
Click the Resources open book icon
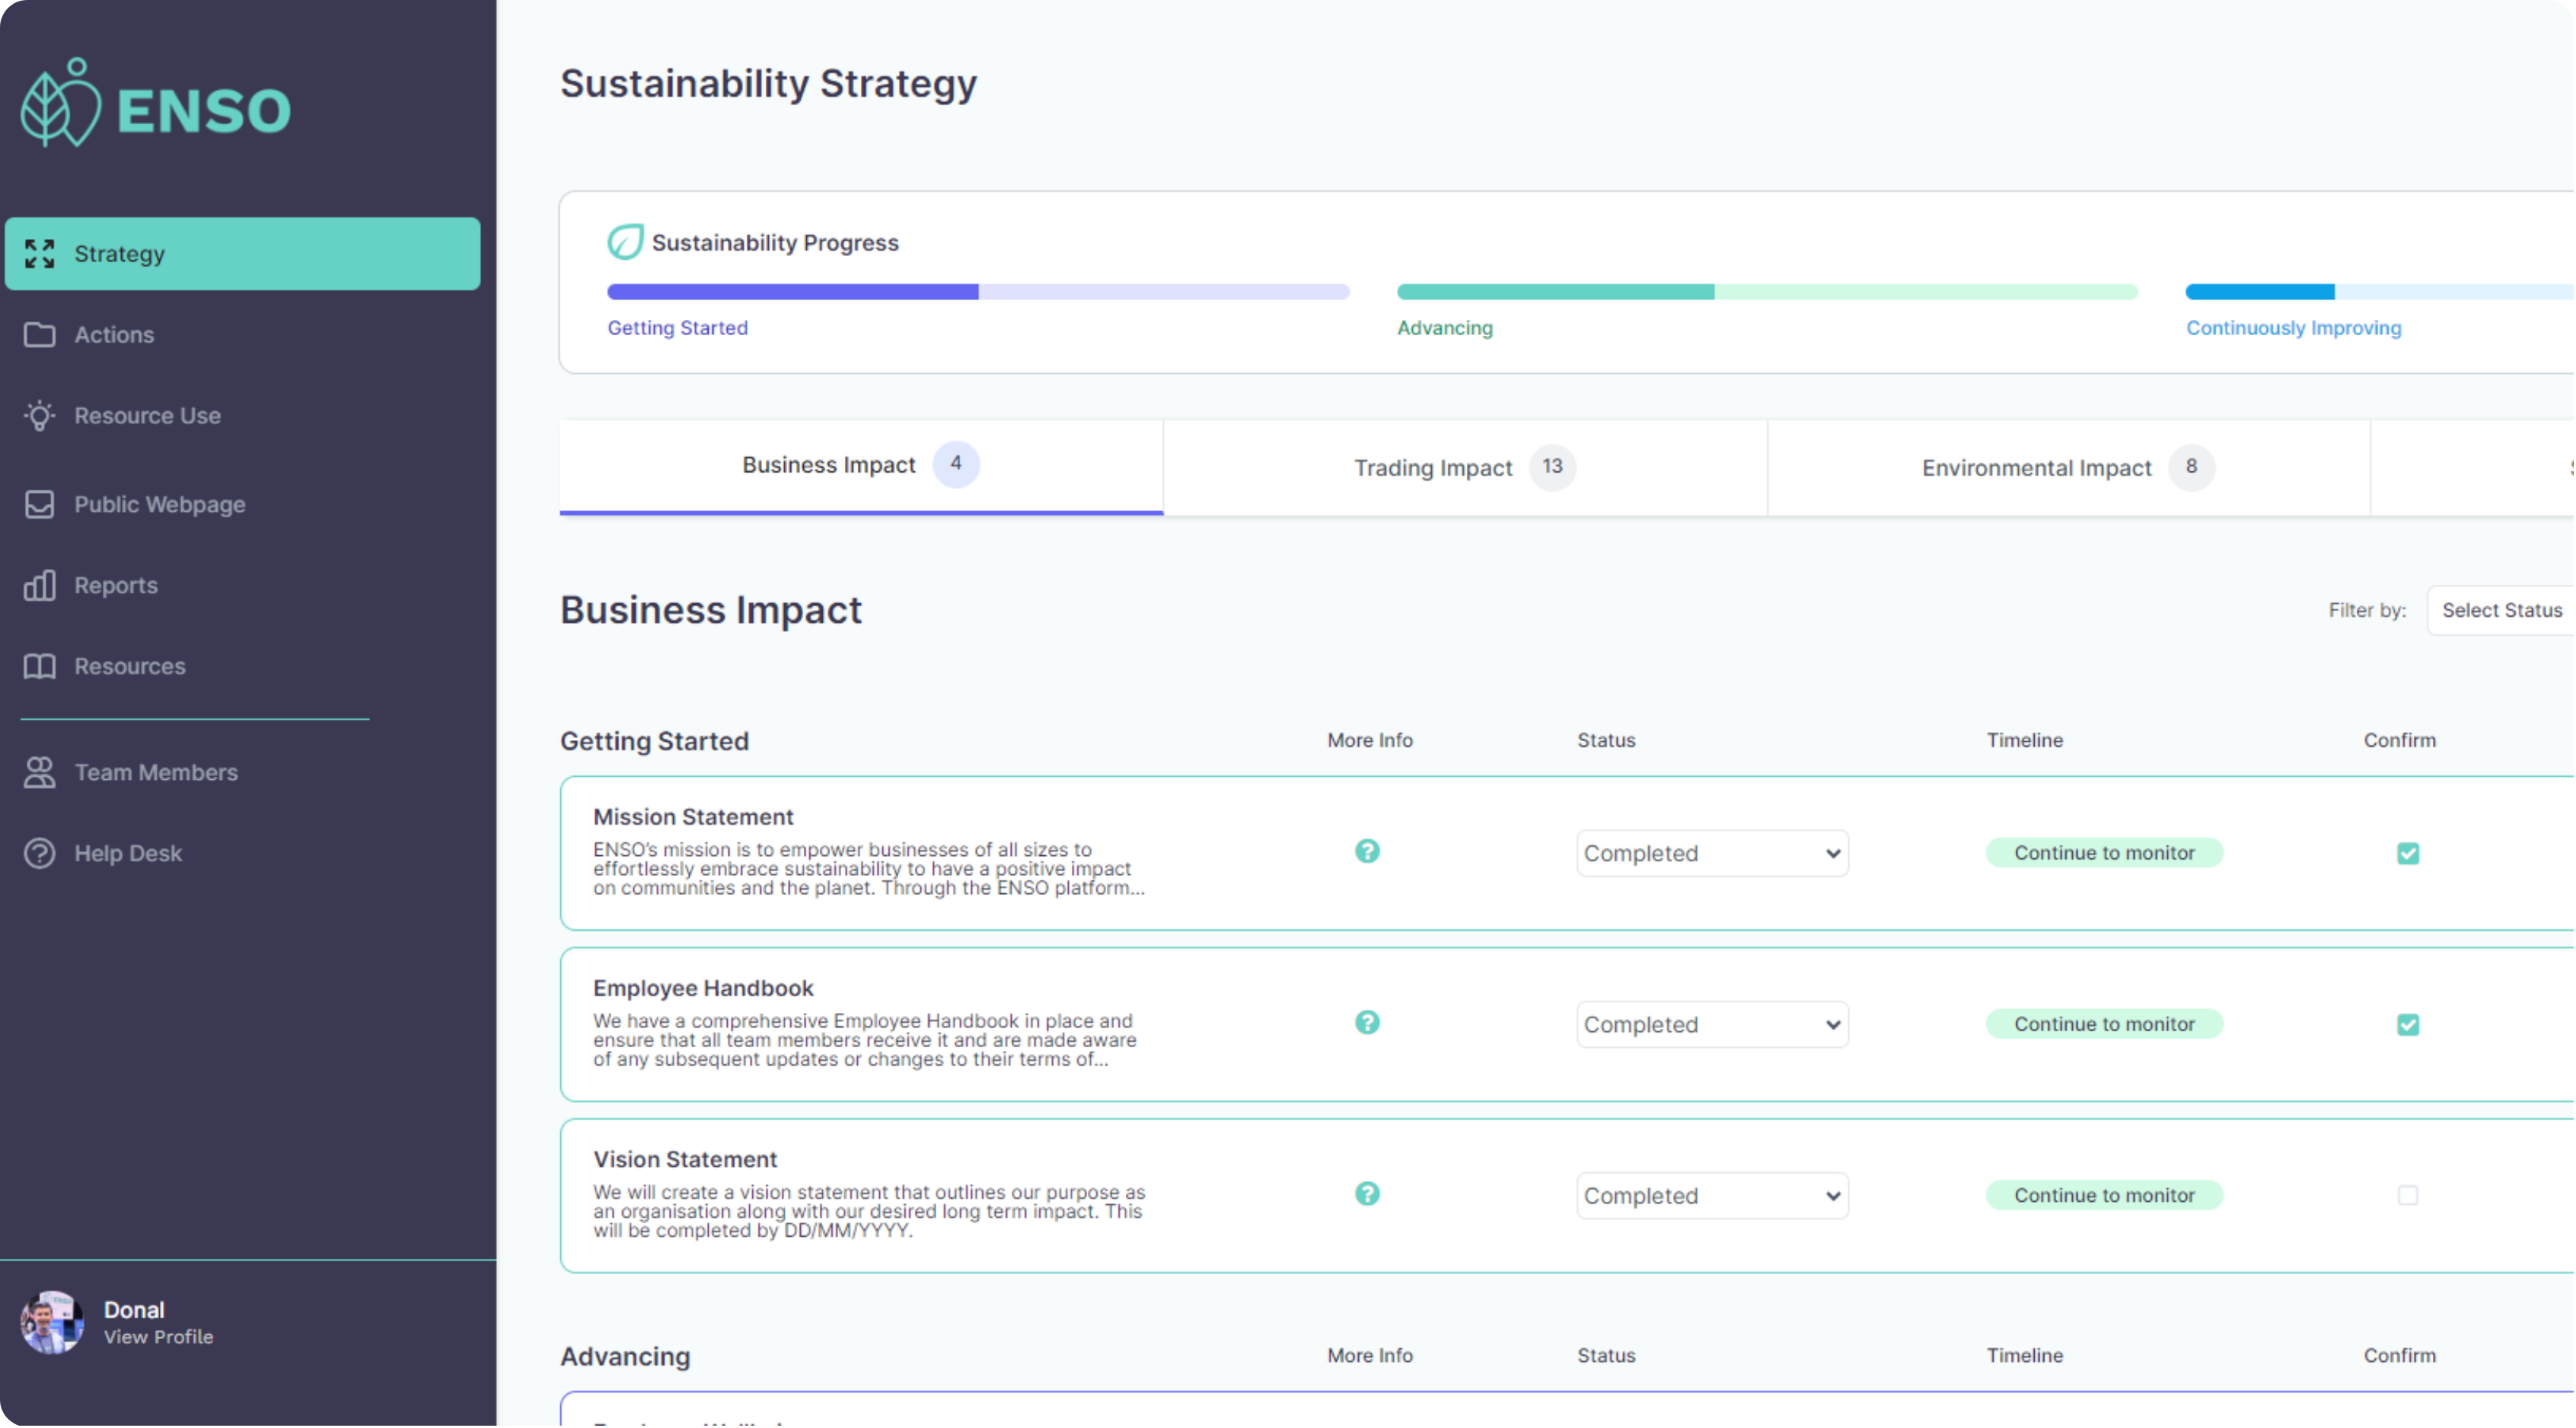tap(40, 667)
